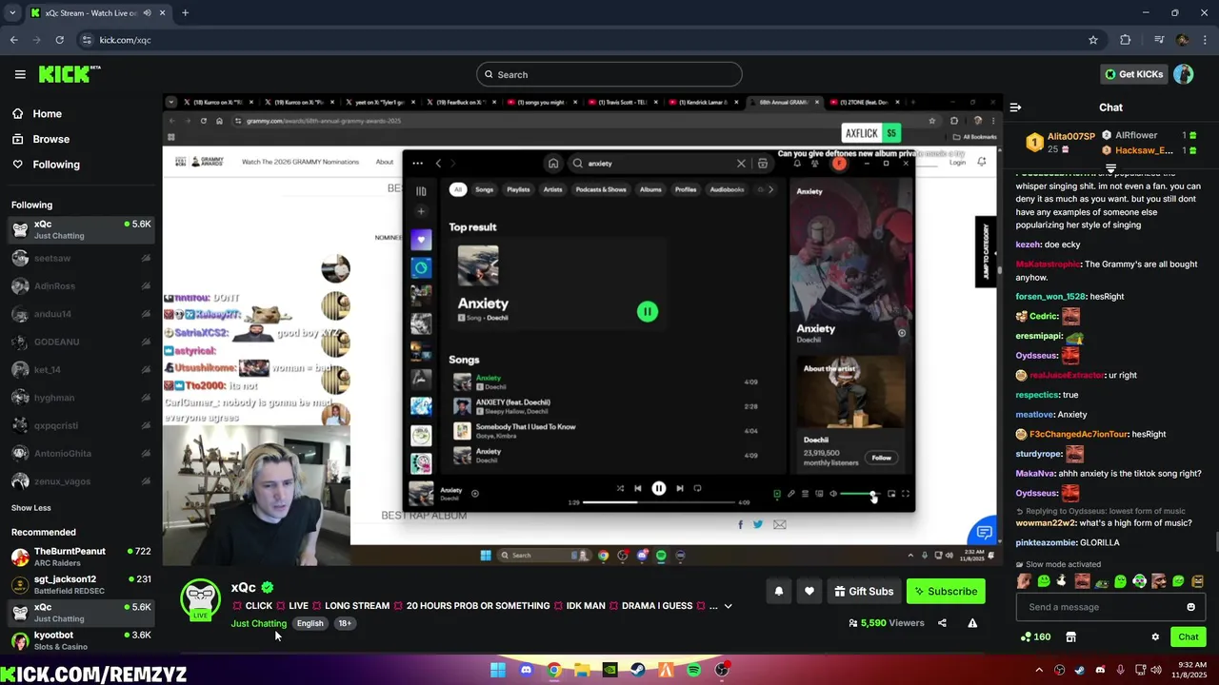Image resolution: width=1219 pixels, height=685 pixels.
Task: Collapse the chat panel with the arrow icon
Action: 1015,108
